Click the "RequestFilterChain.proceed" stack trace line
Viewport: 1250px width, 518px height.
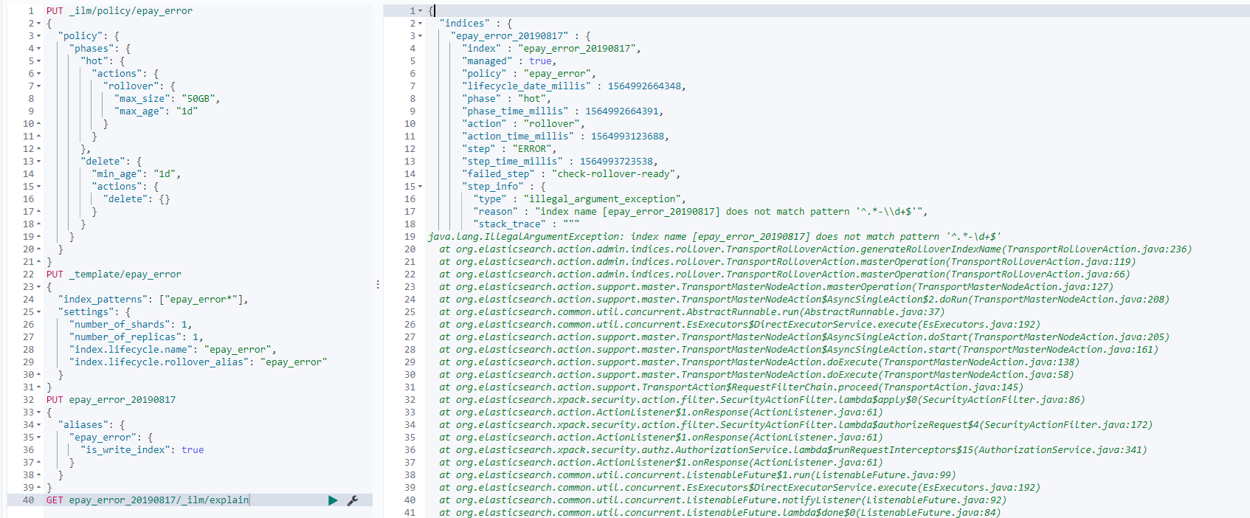[x=731, y=387]
